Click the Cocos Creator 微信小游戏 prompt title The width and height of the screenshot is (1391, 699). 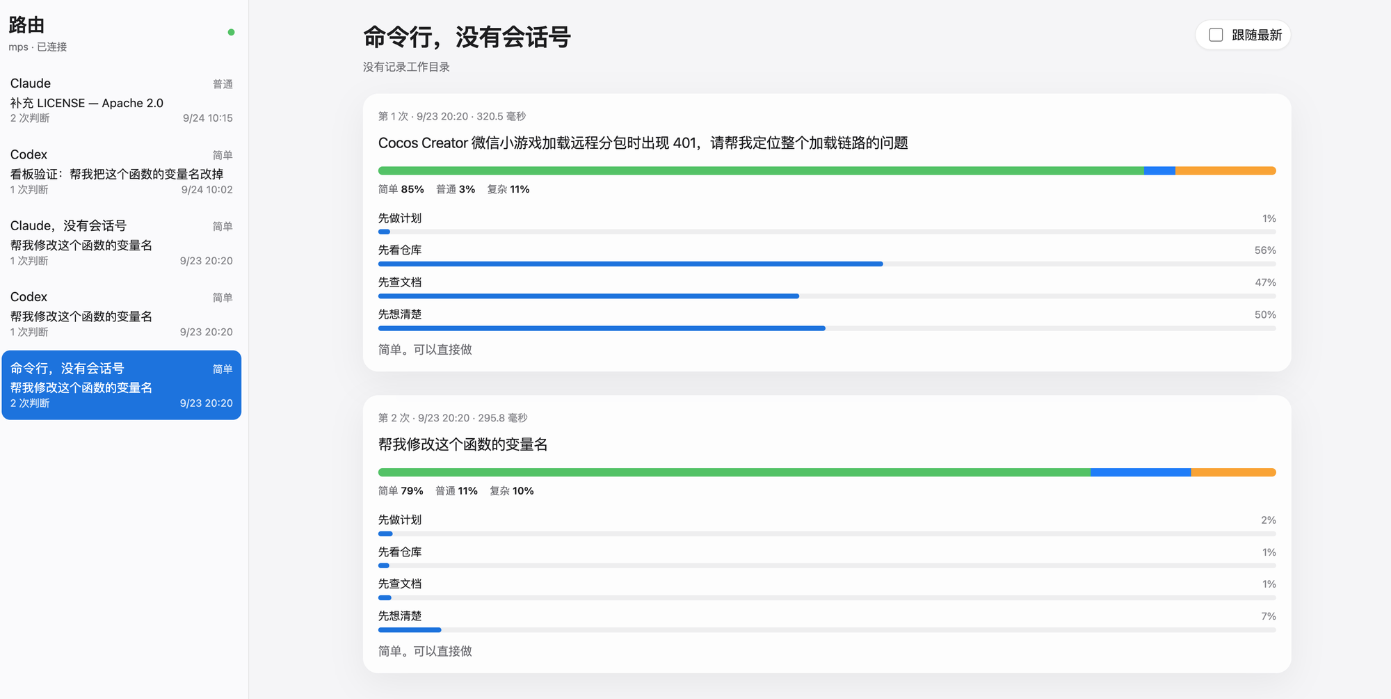coord(643,143)
